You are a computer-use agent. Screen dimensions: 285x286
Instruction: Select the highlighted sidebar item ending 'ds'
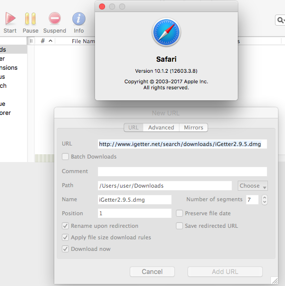click(14, 50)
